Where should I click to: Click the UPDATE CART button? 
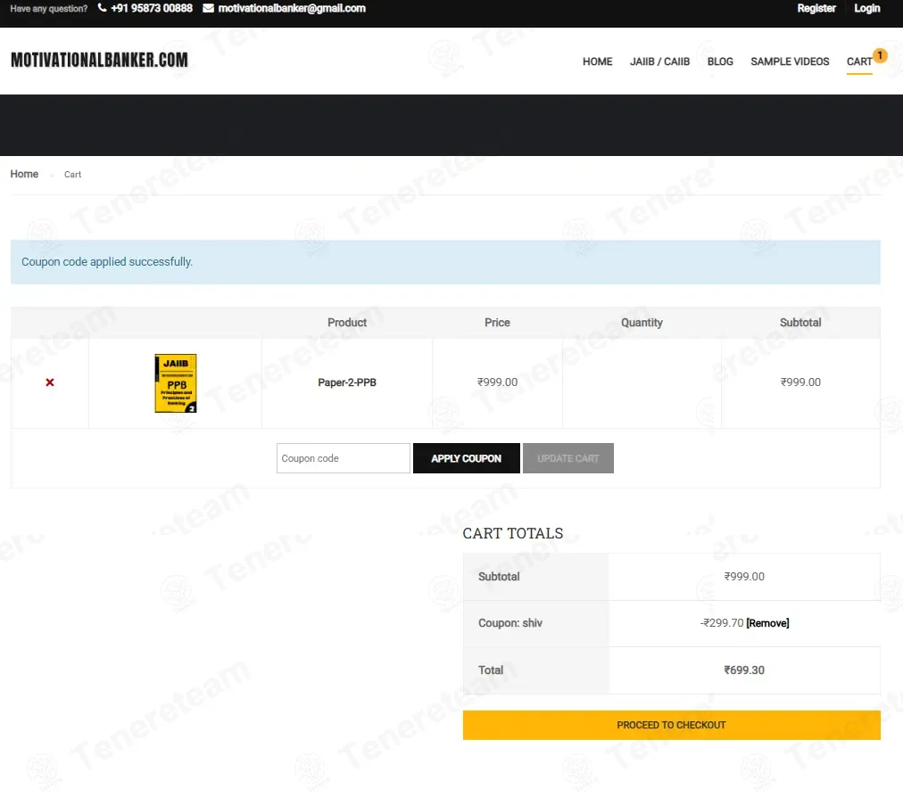[x=567, y=458]
